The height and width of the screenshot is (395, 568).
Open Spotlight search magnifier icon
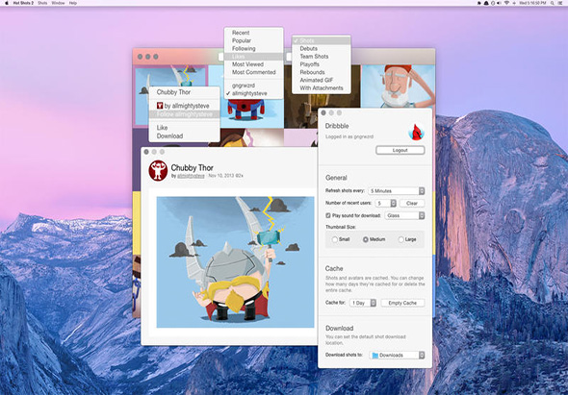click(552, 3)
